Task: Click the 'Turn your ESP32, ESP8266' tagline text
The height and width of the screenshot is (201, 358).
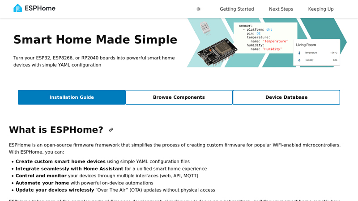Action: click(x=94, y=61)
